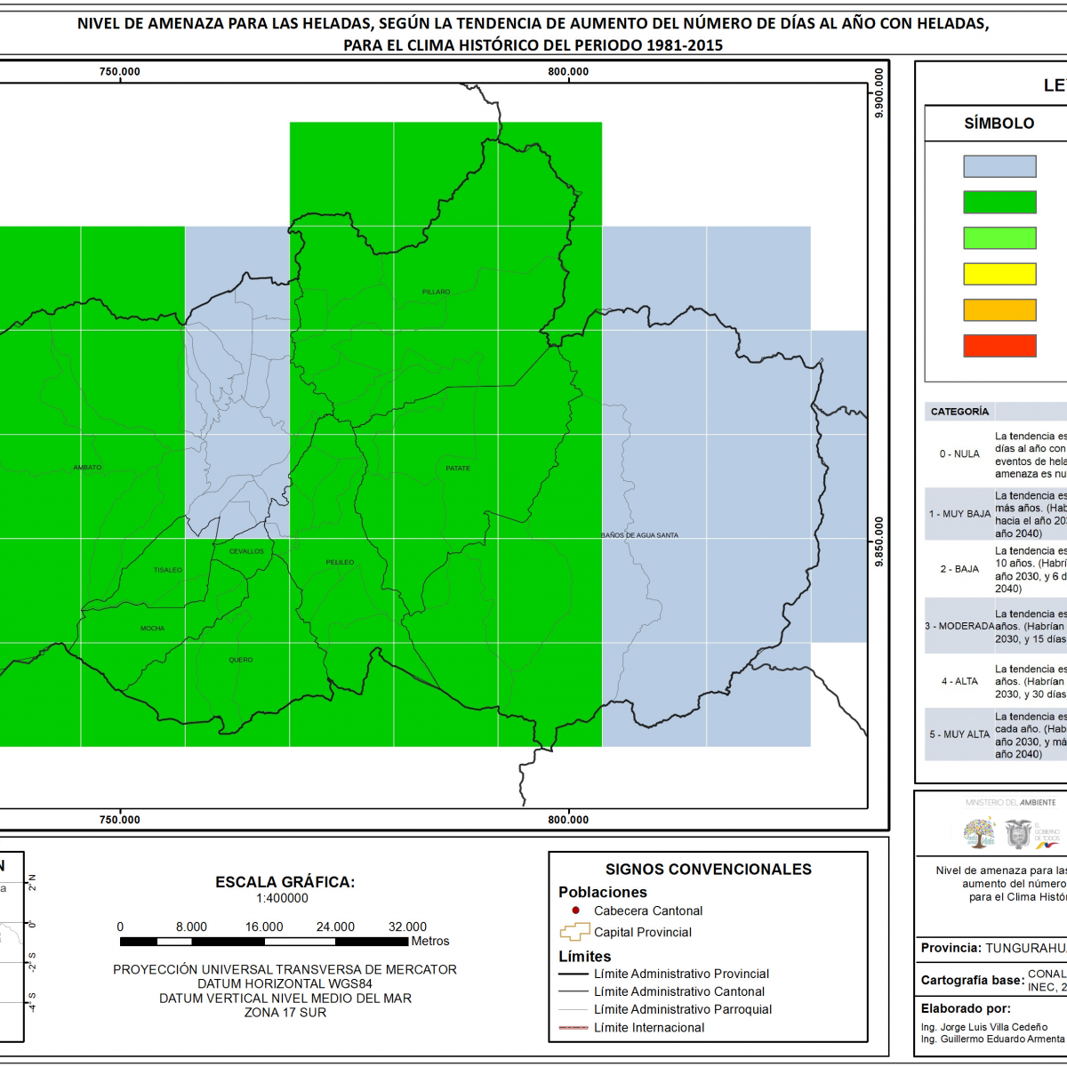
Task: Select the orange legend swatch
Action: [999, 309]
